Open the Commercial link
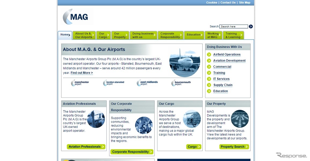 pyautogui.click(x=222, y=67)
